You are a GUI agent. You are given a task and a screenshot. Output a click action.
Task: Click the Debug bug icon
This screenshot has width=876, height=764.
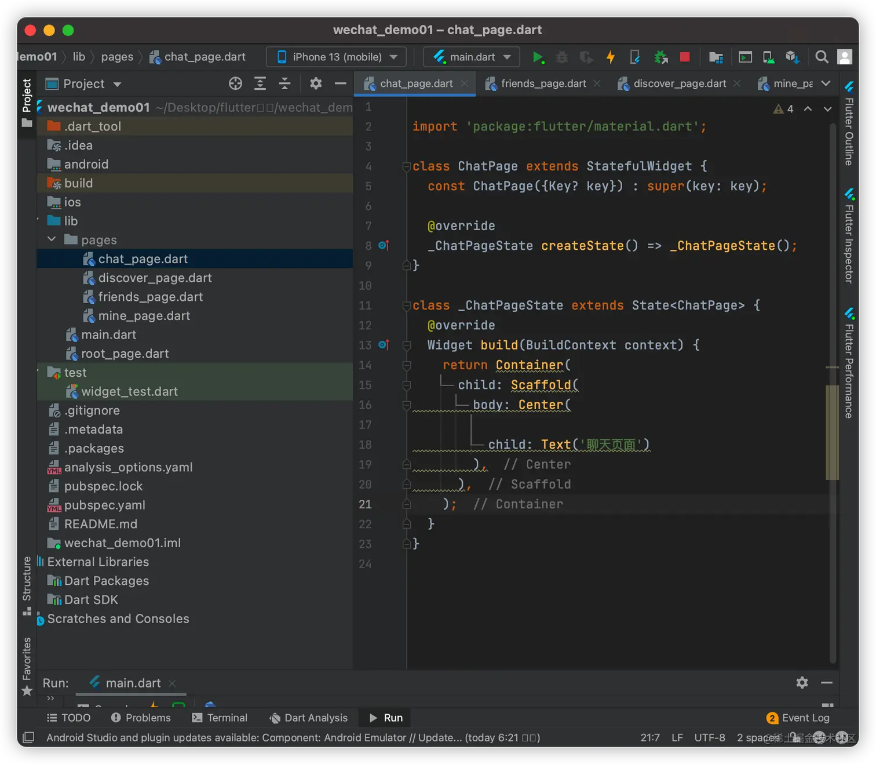click(x=561, y=57)
